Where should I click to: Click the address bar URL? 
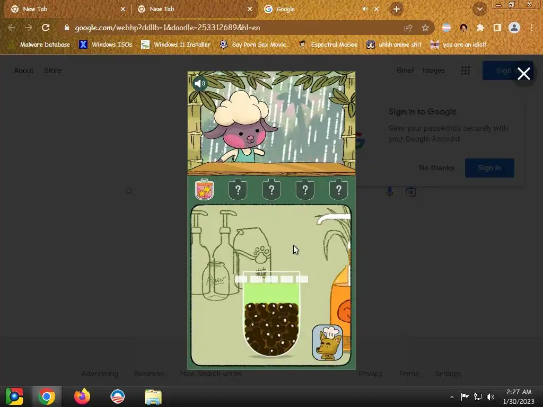[167, 28]
